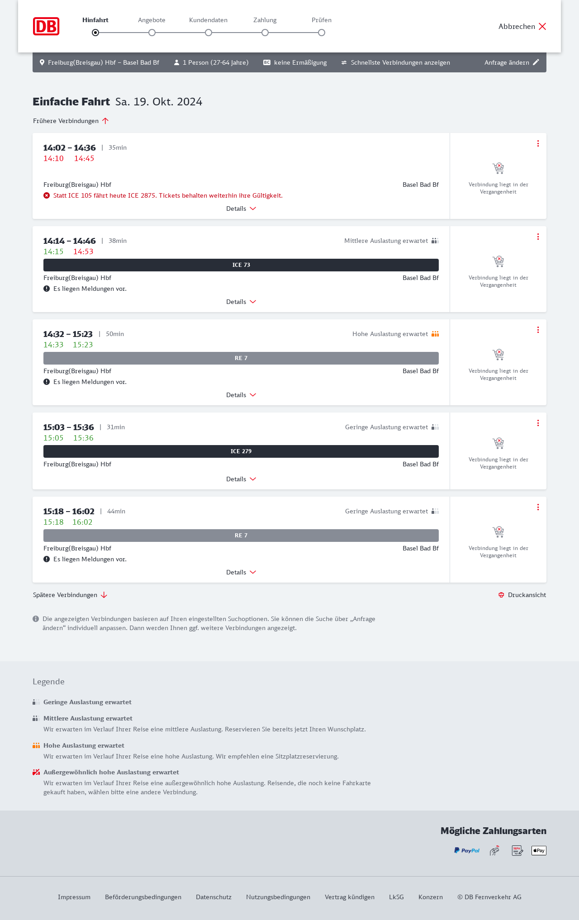
Task: Click the ICE 73 train bar
Action: pos(241,265)
